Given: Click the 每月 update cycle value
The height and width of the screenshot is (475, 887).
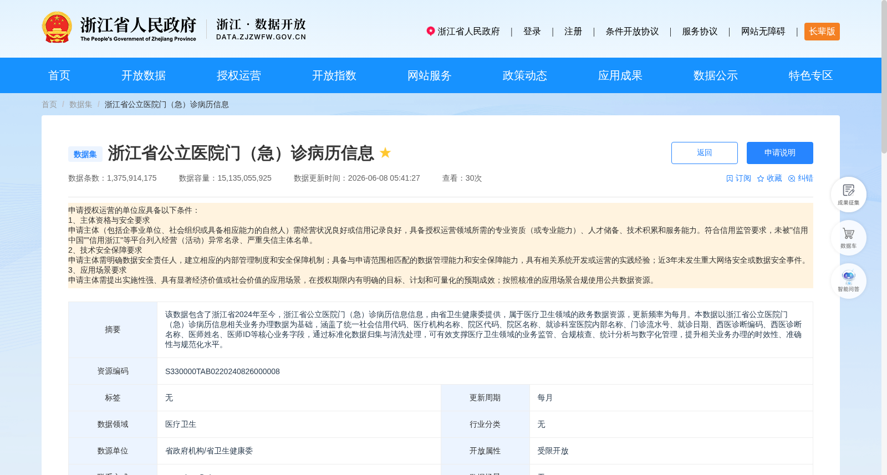Looking at the screenshot, I should pos(545,398).
